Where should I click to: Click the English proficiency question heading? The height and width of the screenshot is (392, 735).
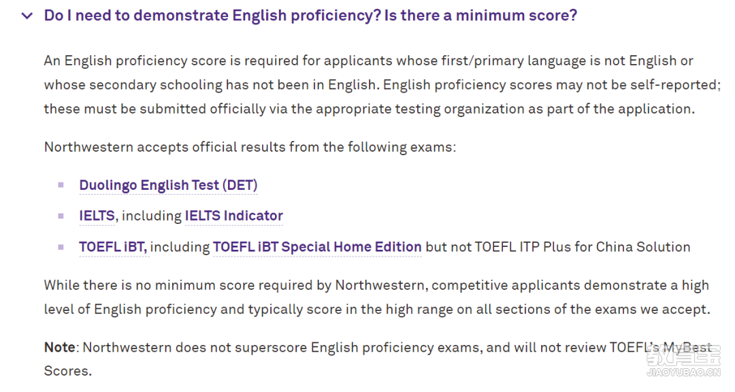[x=310, y=16]
